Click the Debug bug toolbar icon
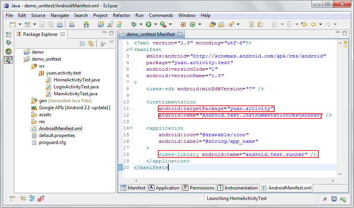This screenshot has width=354, height=208. [134, 24]
